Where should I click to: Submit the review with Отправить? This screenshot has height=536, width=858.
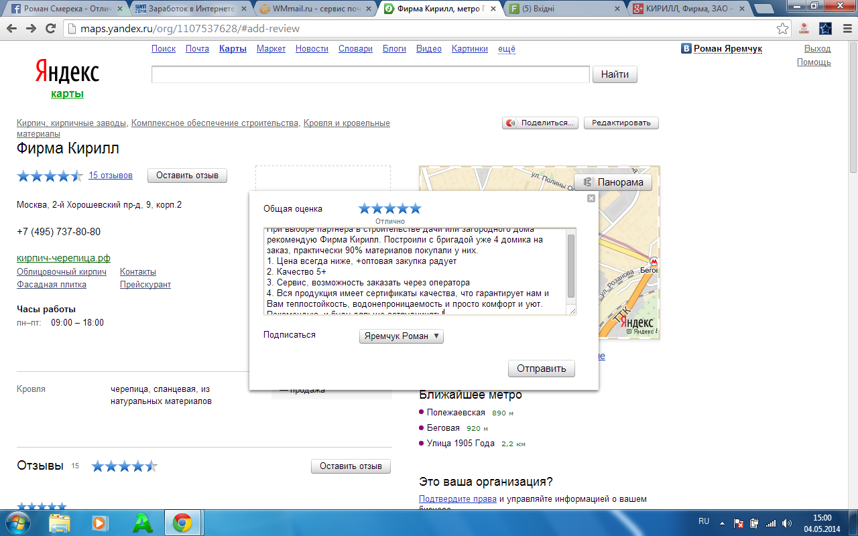coord(542,368)
